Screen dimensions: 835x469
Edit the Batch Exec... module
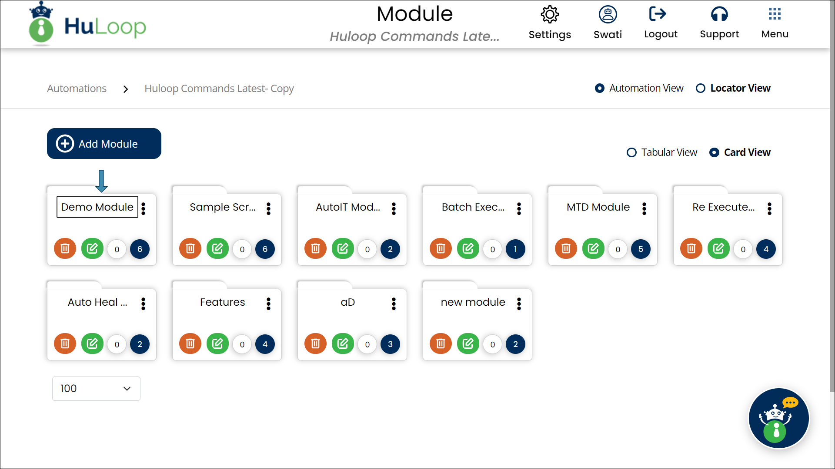[x=468, y=249]
